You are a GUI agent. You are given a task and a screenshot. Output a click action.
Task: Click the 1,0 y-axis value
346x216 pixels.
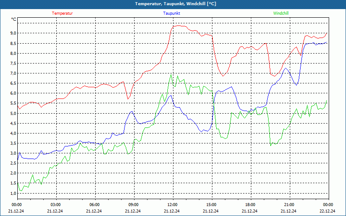point(14,193)
